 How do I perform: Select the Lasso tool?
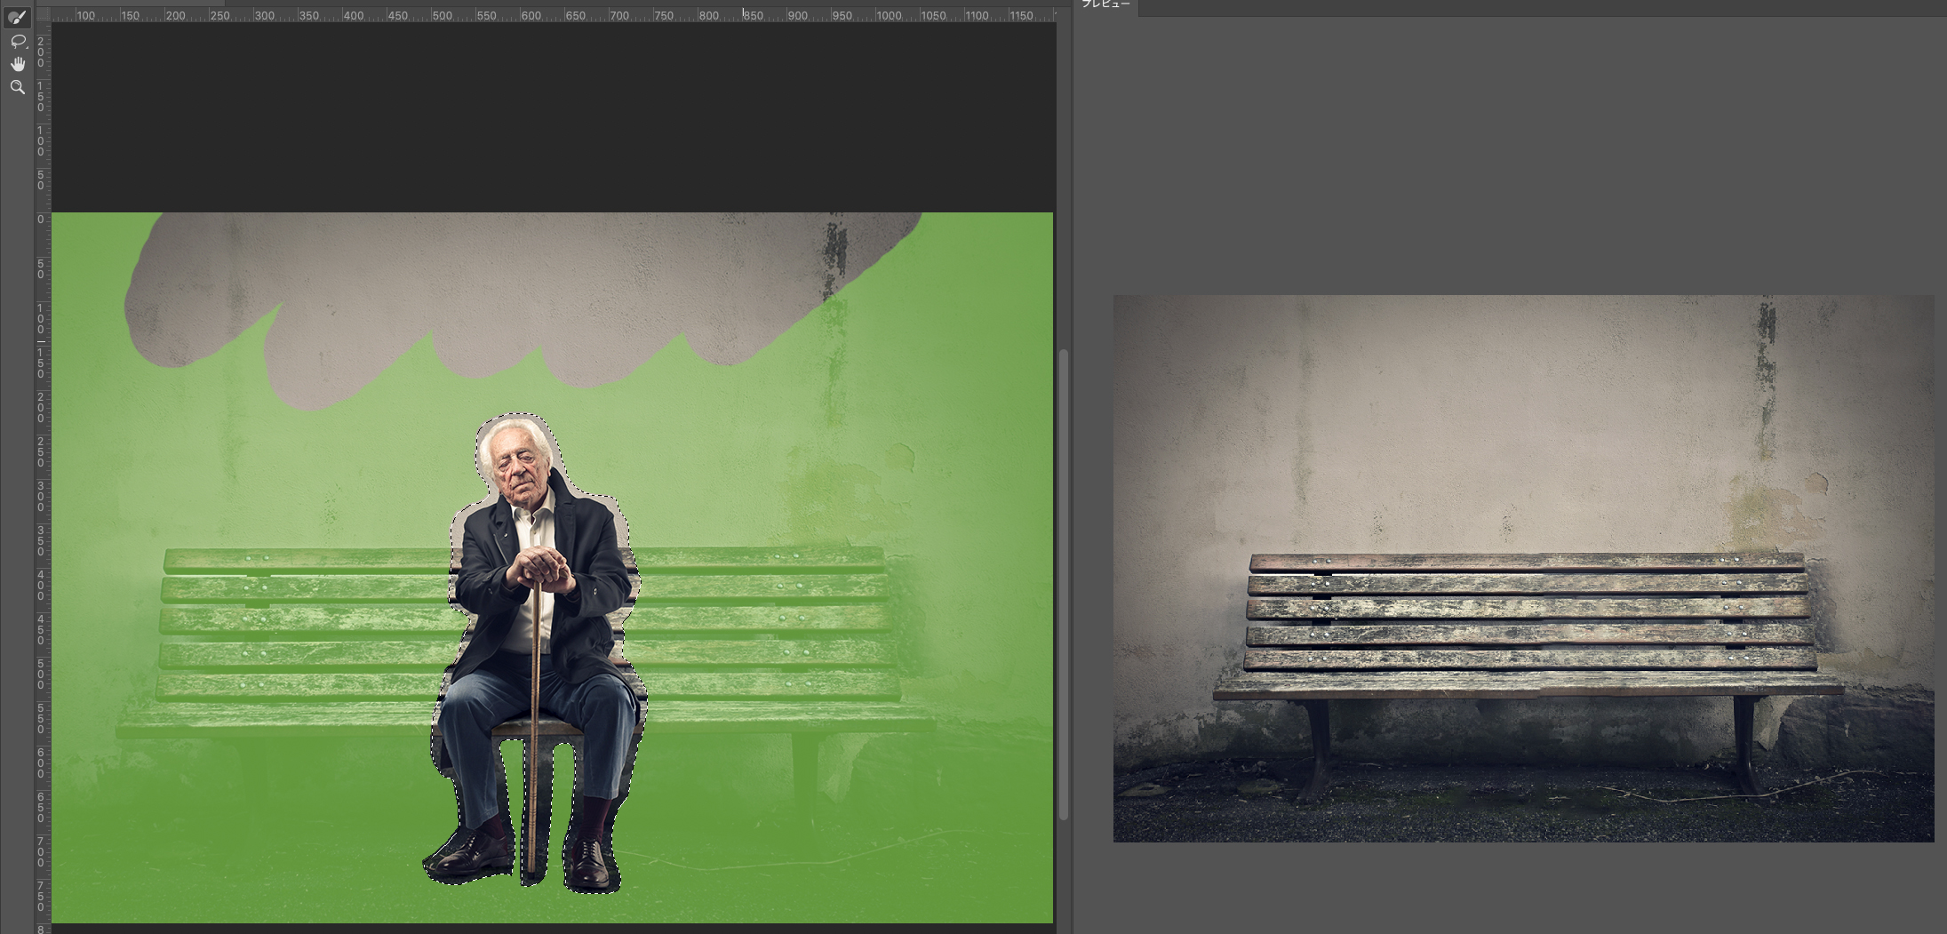pos(17,41)
